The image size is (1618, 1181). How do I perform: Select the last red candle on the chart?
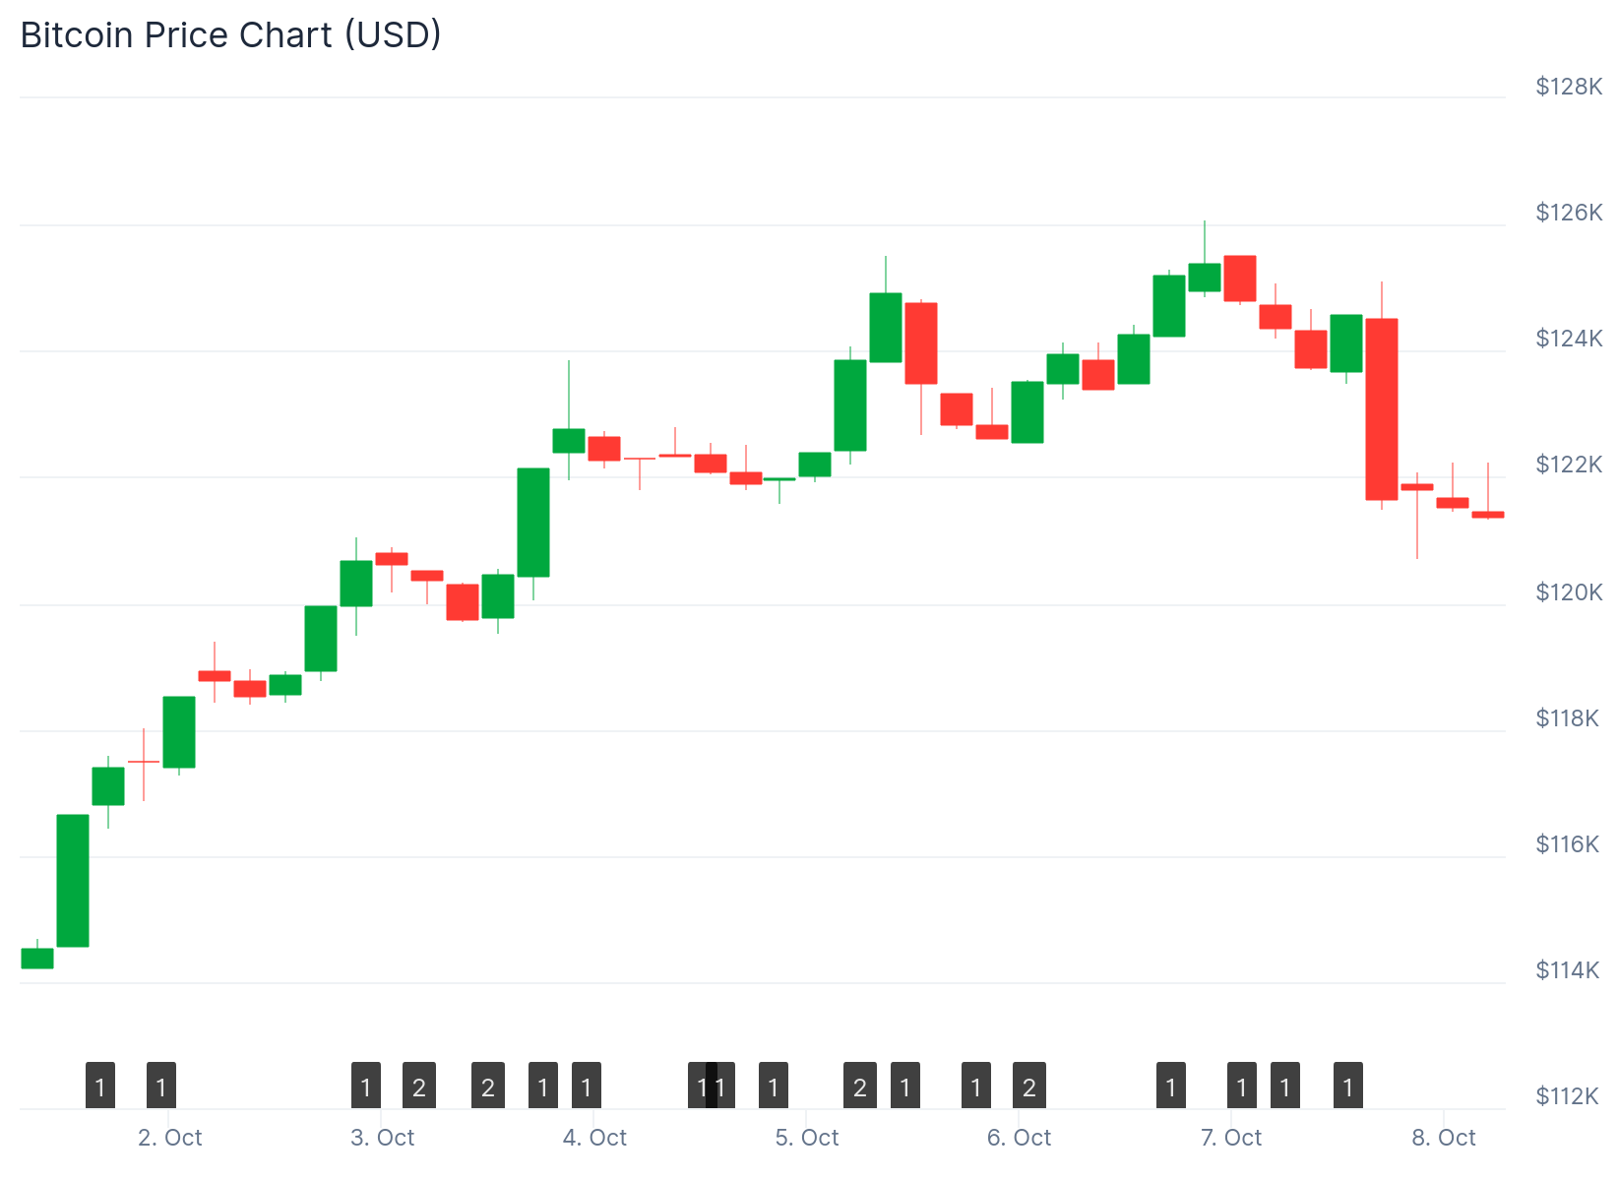[1488, 514]
